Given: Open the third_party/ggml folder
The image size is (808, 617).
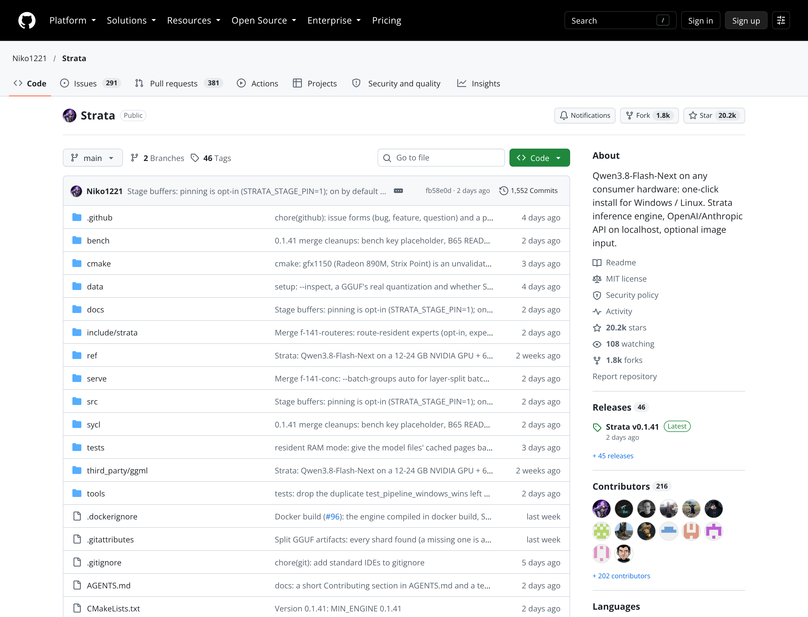Looking at the screenshot, I should 117,471.
